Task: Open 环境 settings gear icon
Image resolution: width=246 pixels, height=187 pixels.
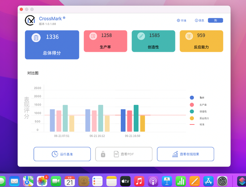Action: (x=178, y=21)
